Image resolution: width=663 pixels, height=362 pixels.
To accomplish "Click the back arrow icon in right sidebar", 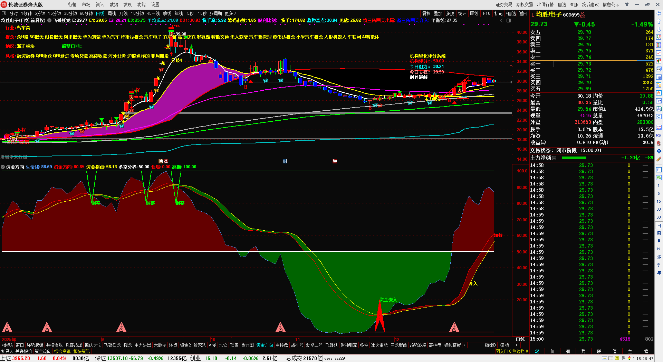I will (x=659, y=13).
